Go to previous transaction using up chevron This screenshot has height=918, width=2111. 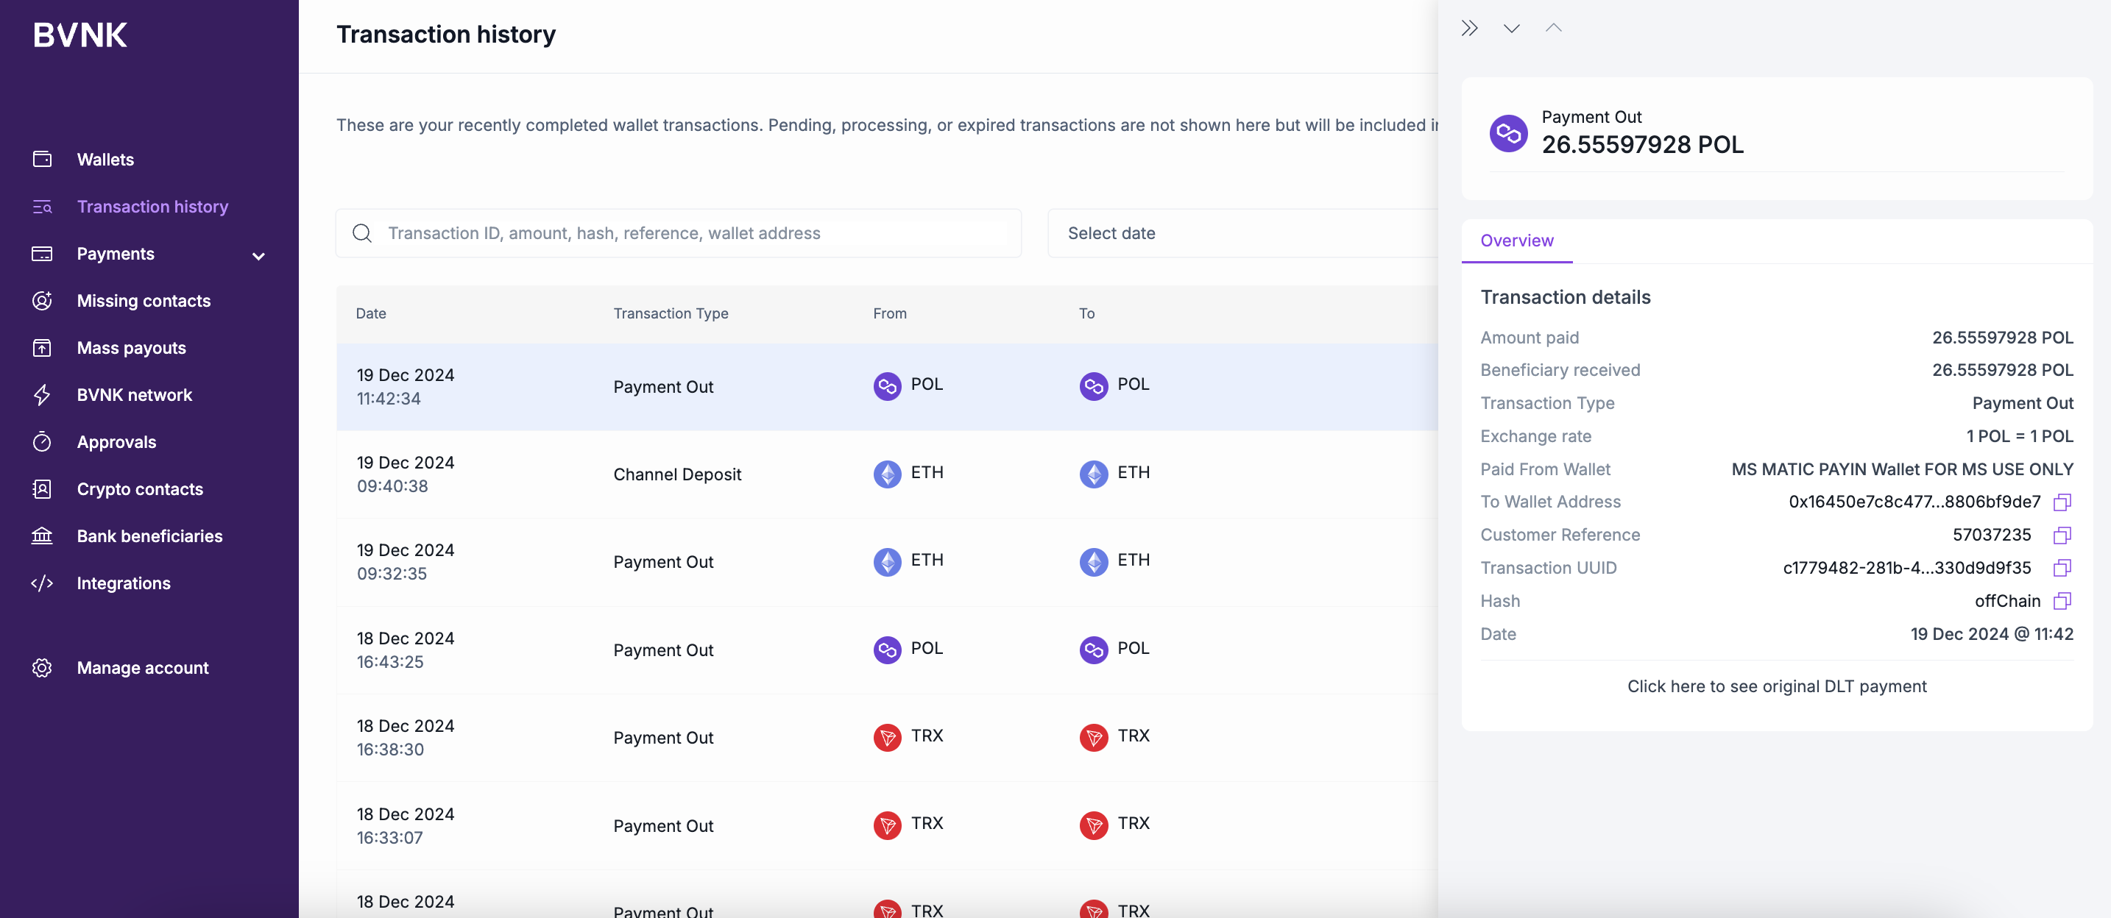click(x=1553, y=29)
